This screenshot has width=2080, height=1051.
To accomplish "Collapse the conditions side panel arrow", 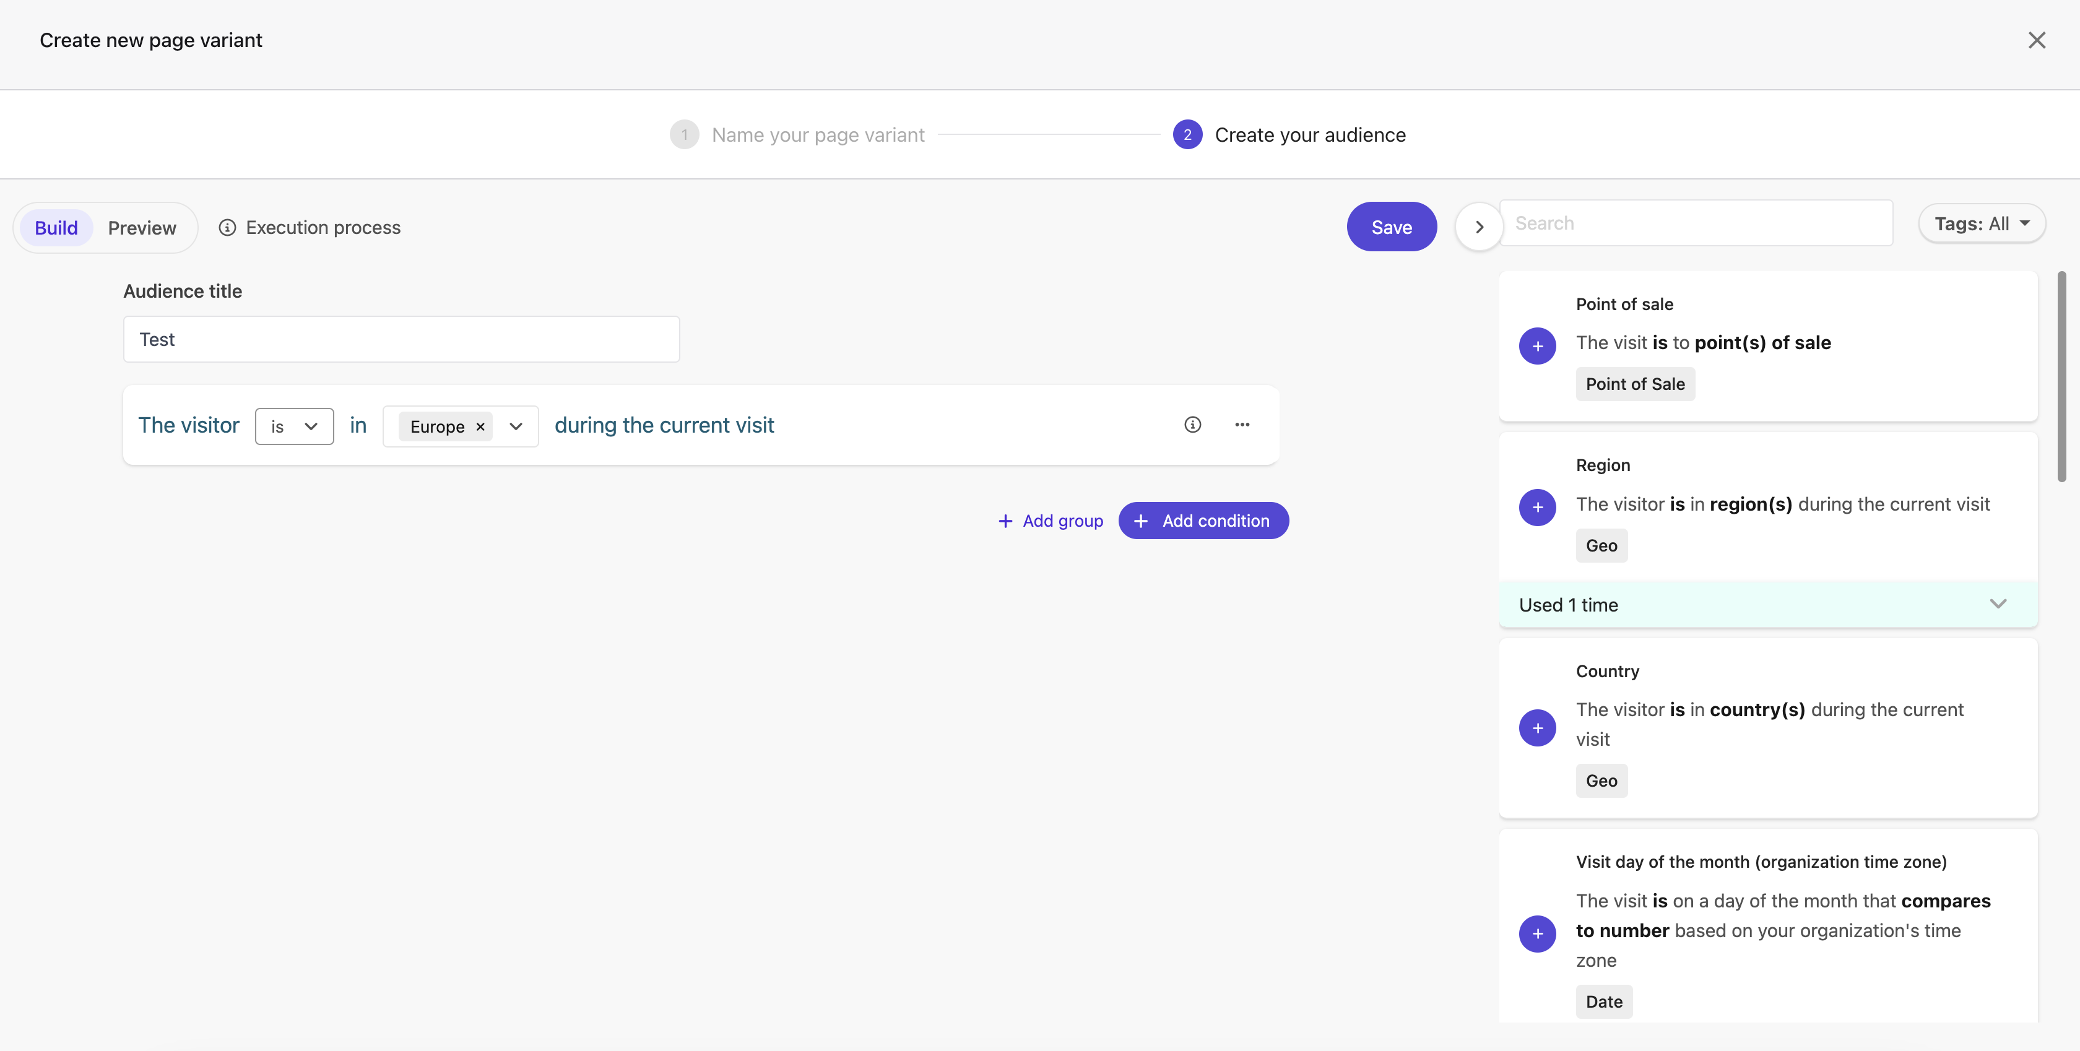I will (1480, 228).
